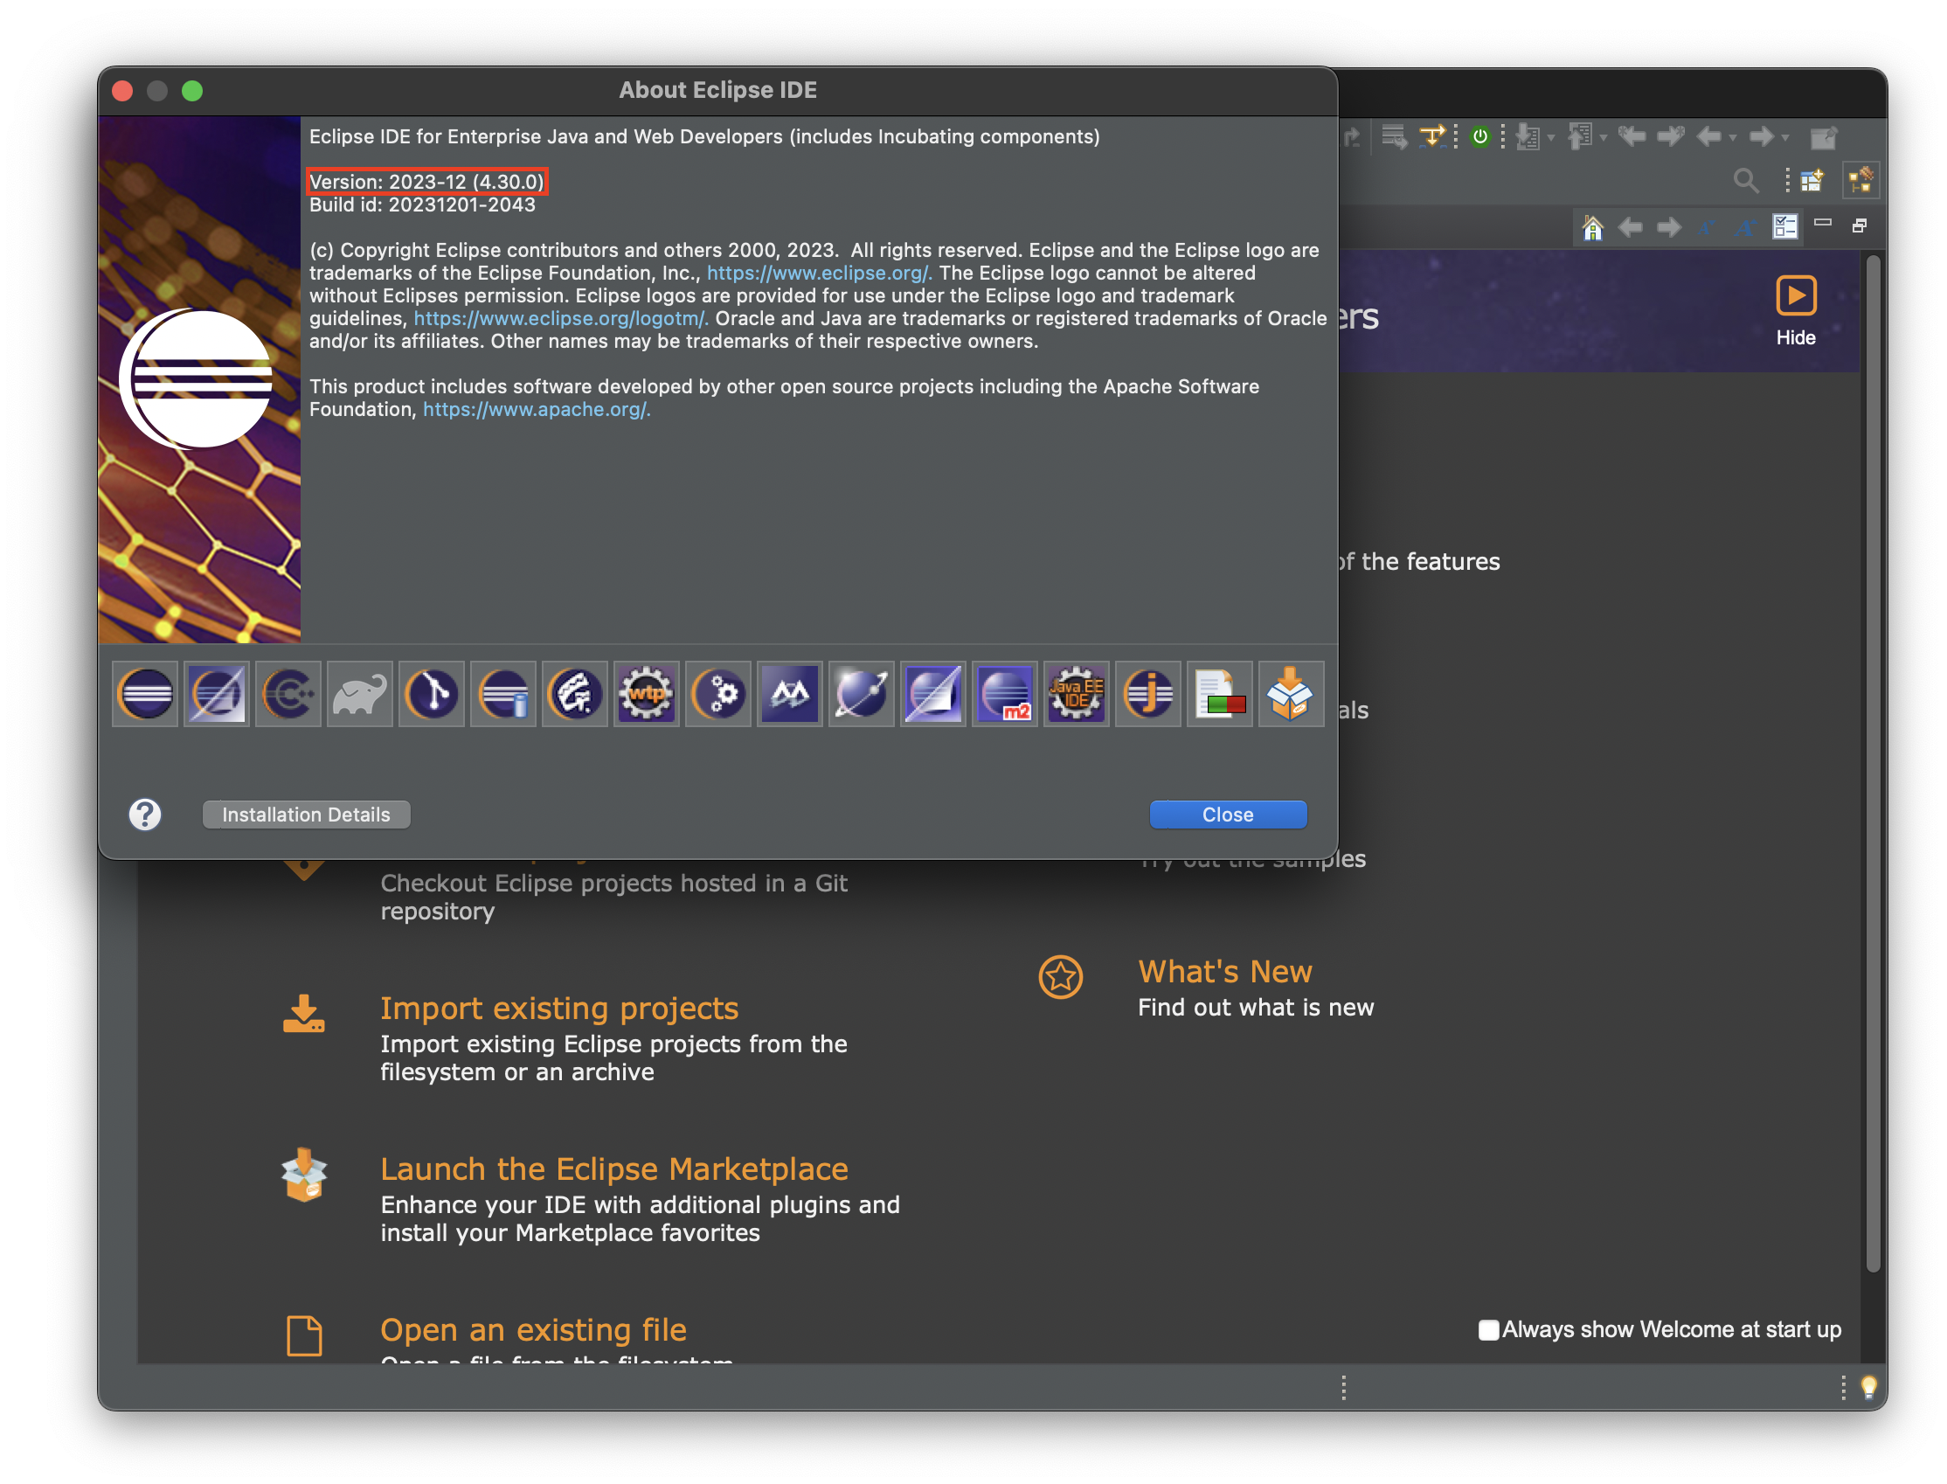Expand the Back navigation history dropdown arrow
The image size is (1947, 1484).
click(1732, 139)
